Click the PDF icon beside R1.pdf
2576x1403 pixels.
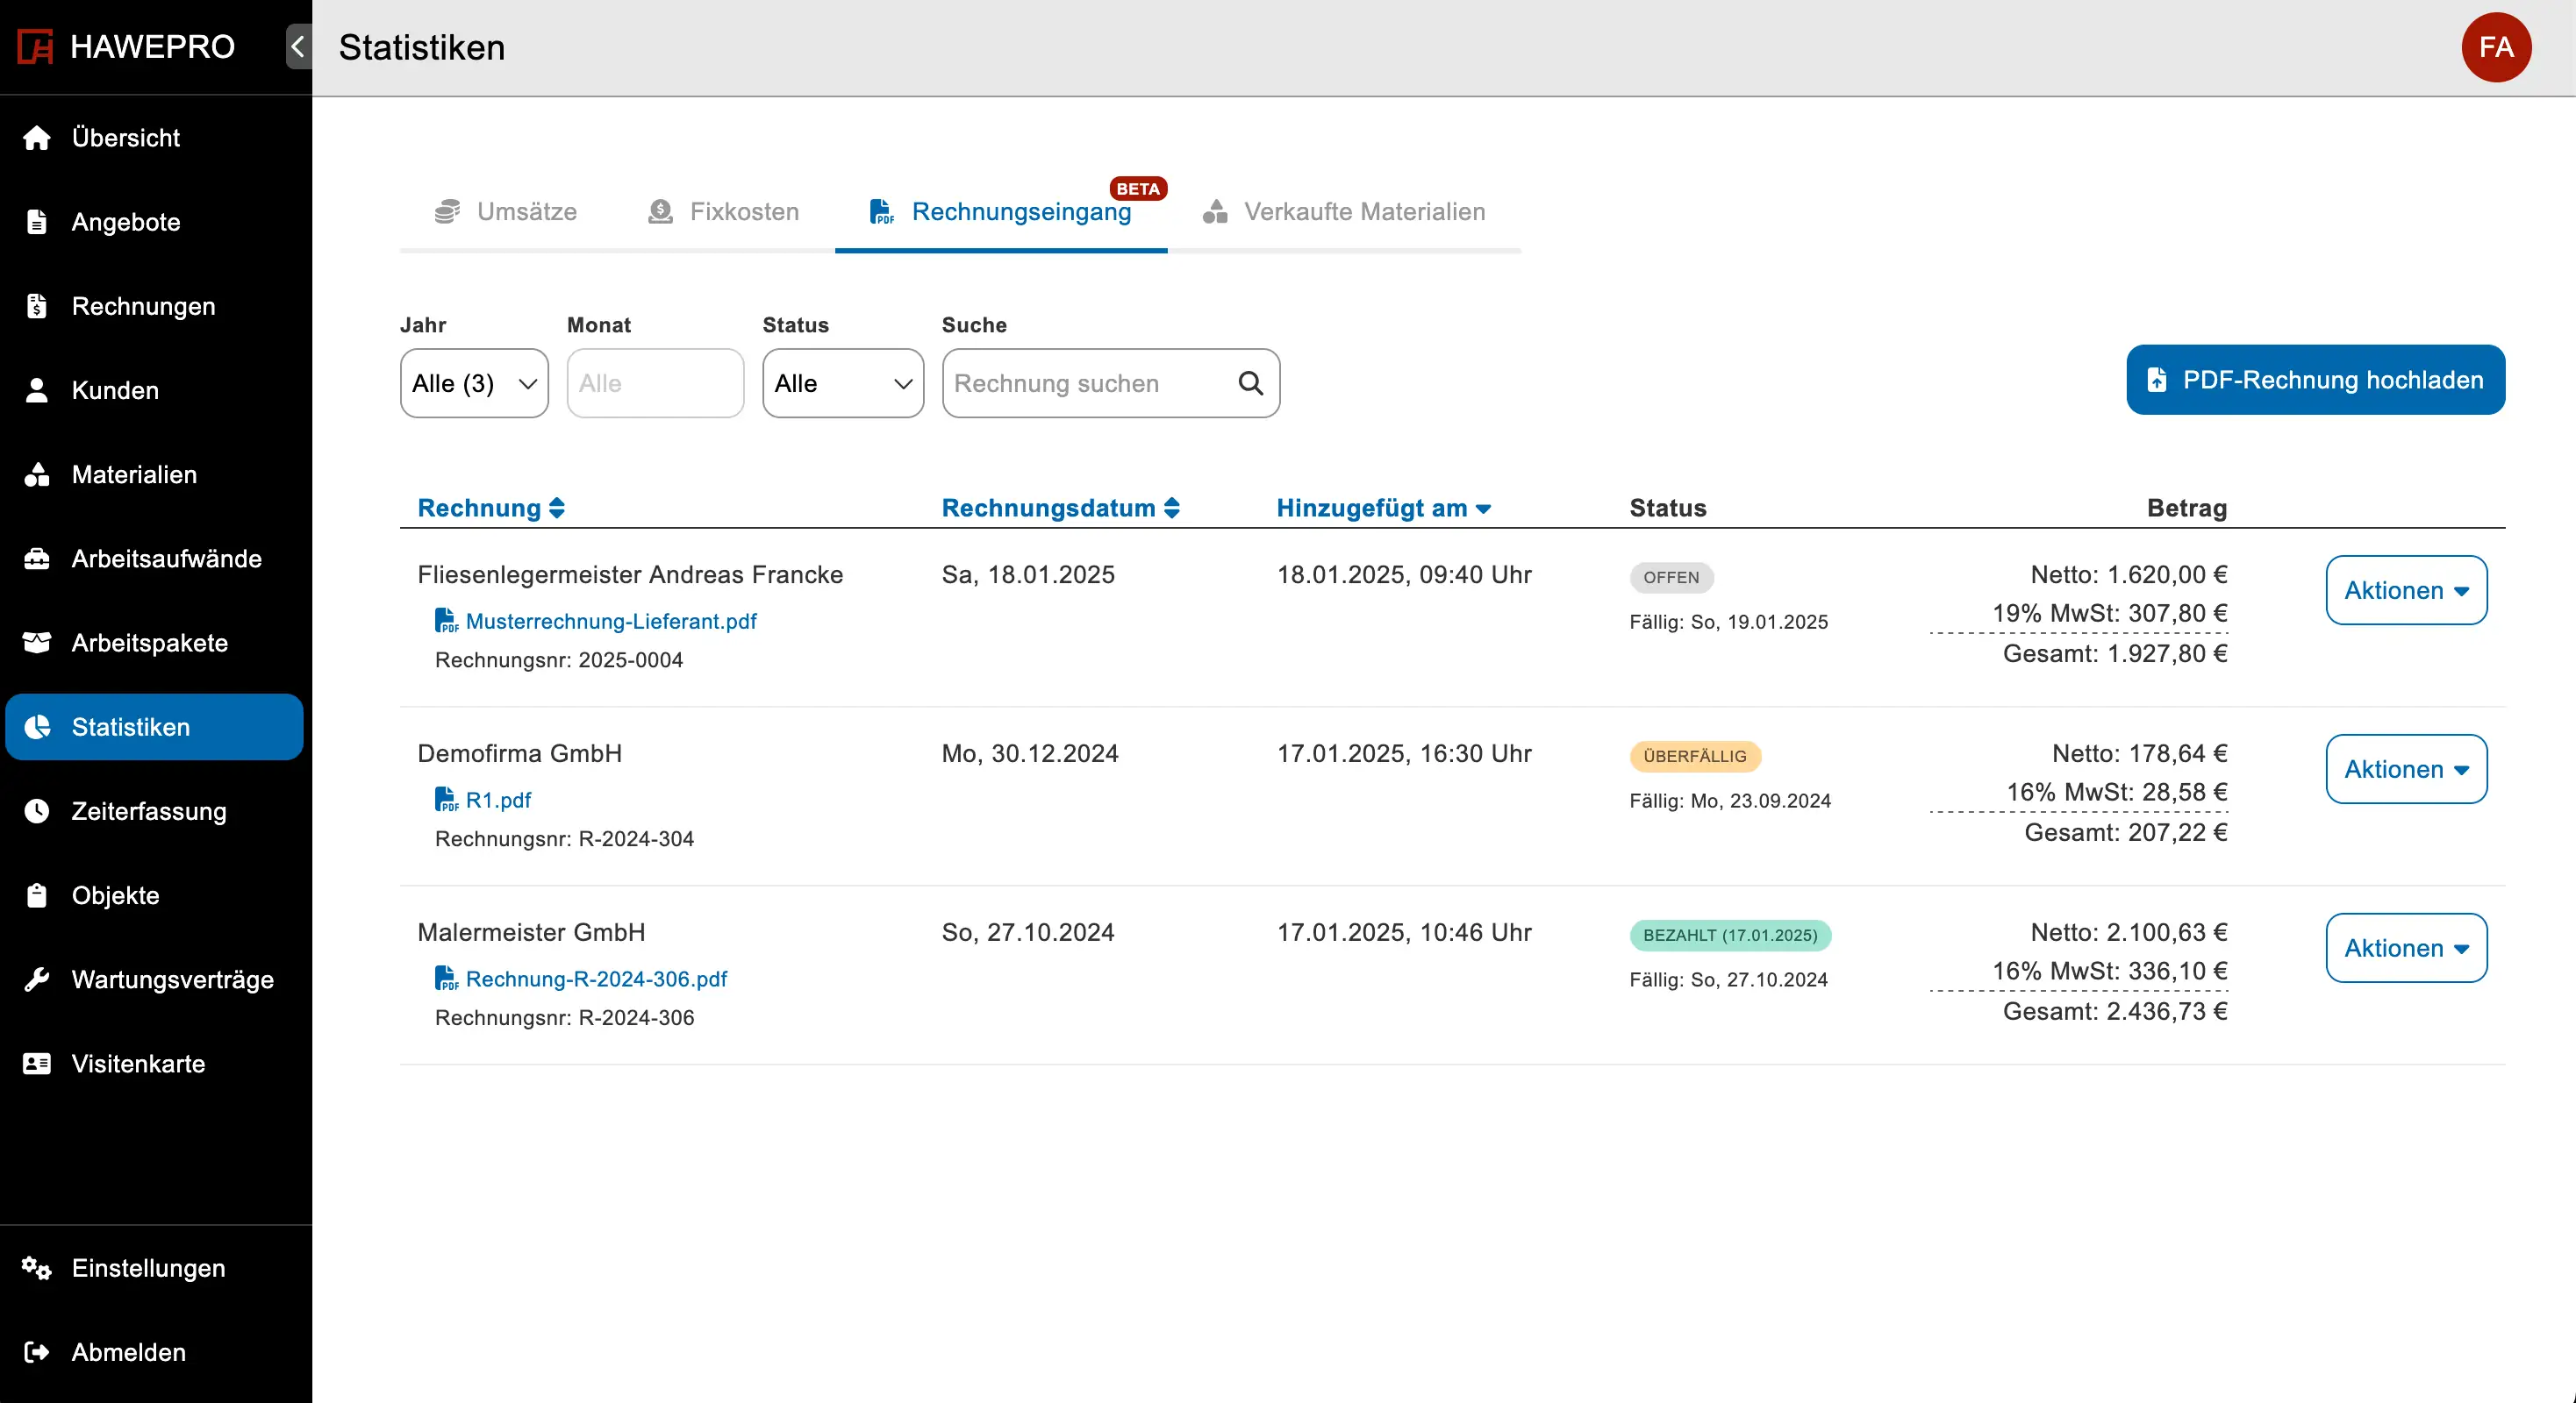pyautogui.click(x=446, y=800)
